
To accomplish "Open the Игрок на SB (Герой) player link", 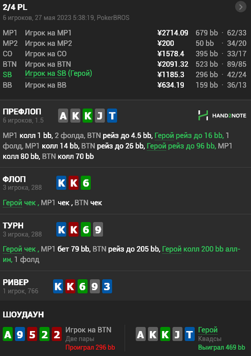I will [x=58, y=74].
